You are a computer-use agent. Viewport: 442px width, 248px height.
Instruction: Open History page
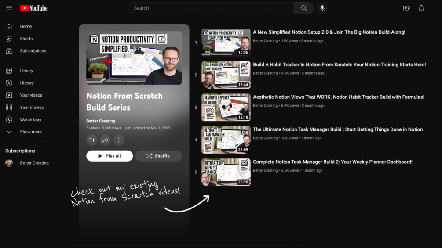[x=27, y=83]
